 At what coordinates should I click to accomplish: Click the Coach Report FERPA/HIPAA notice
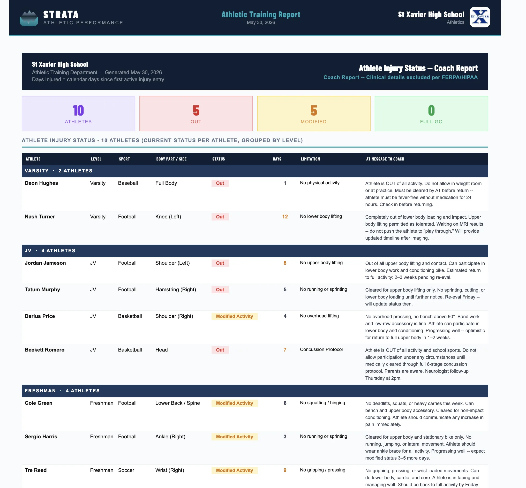pos(401,77)
